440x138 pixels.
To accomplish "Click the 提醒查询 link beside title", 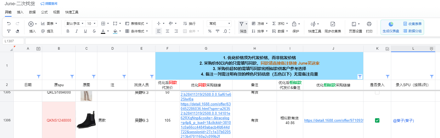I will pos(49,4).
